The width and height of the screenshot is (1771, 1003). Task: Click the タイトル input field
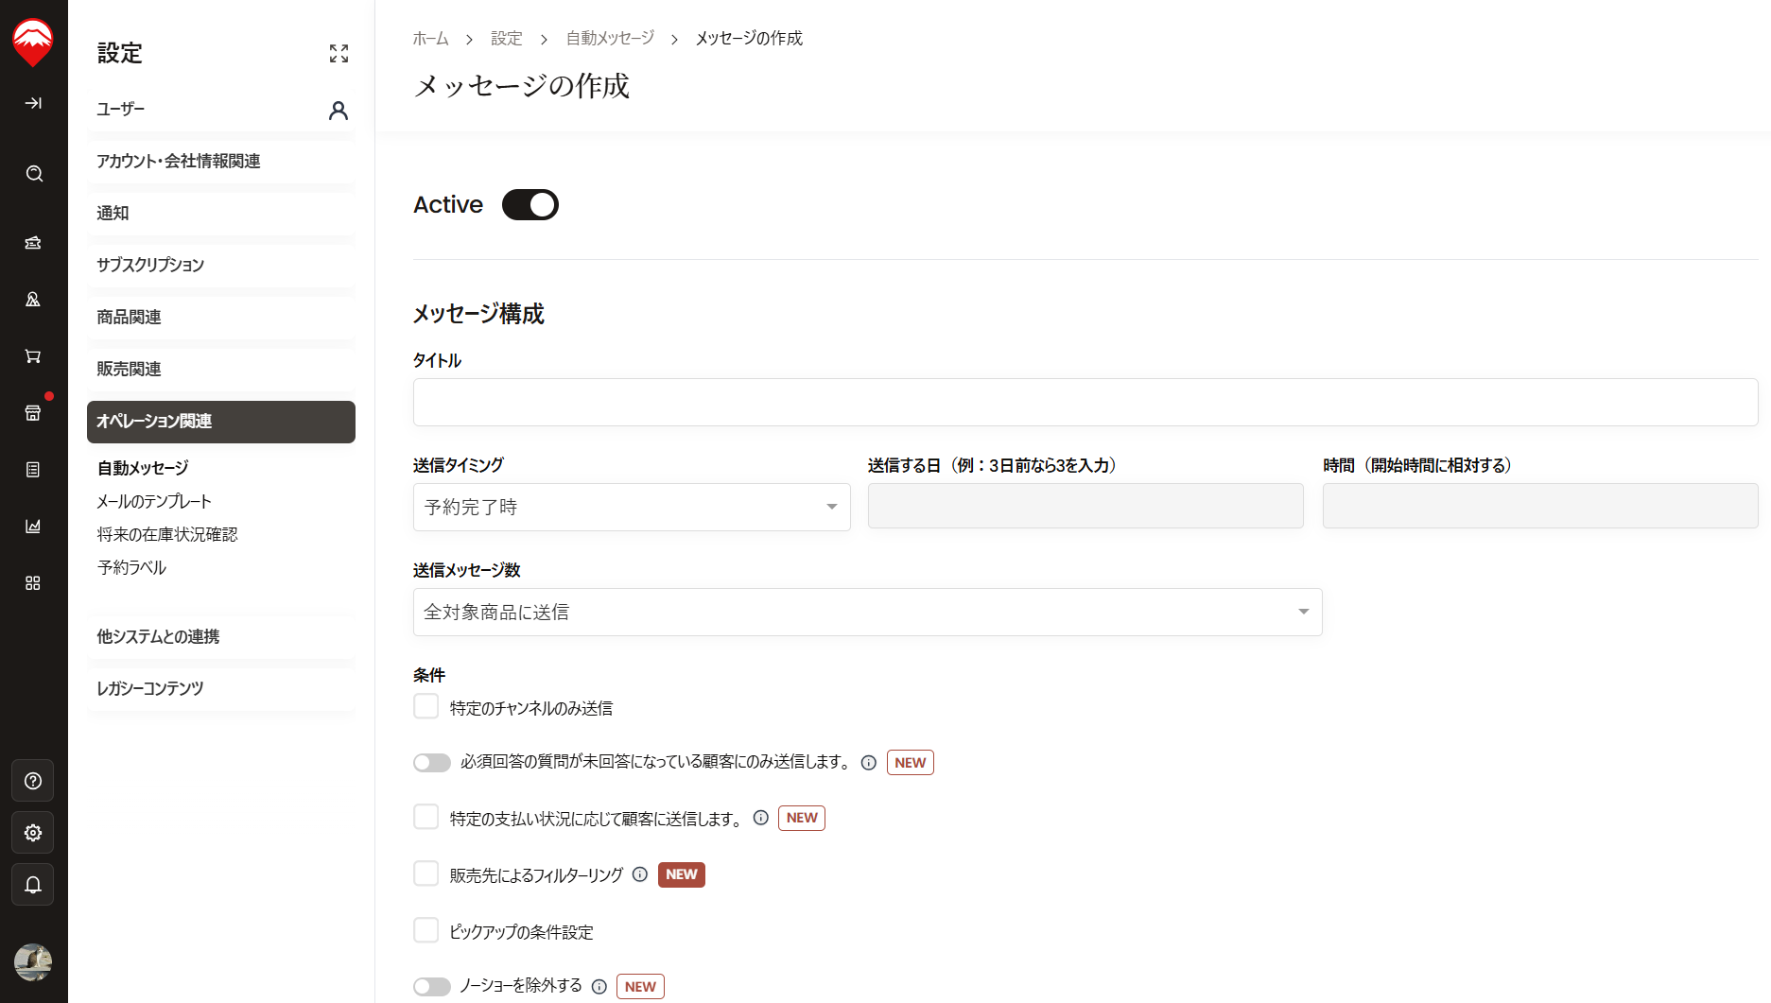[x=1085, y=403]
